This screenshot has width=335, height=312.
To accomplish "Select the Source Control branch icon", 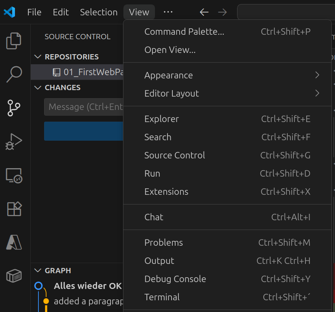I will [14, 108].
